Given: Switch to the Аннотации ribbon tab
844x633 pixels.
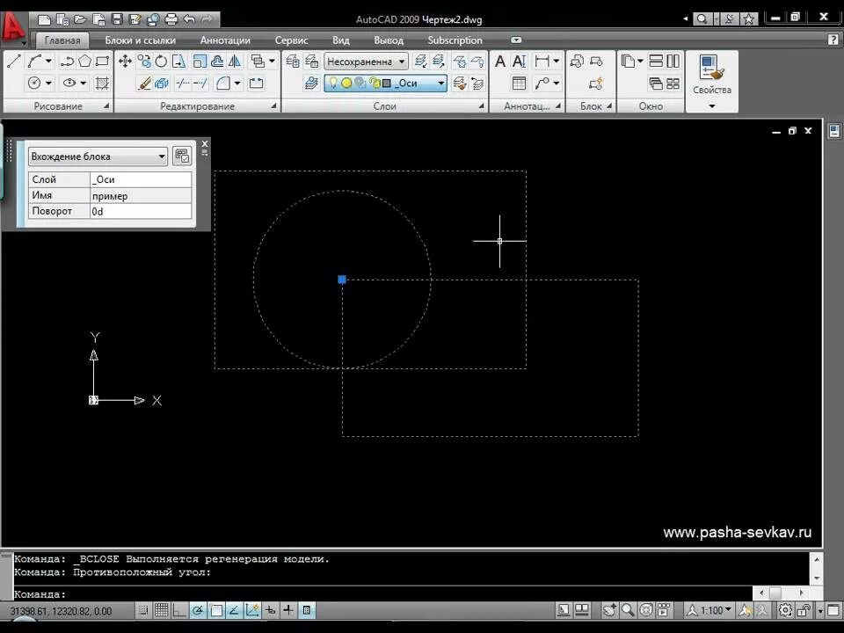Looking at the screenshot, I should (225, 40).
